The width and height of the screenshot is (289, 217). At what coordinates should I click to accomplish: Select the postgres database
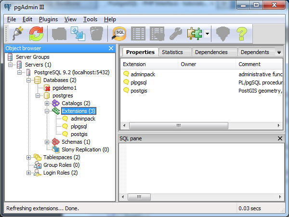tap(63, 95)
